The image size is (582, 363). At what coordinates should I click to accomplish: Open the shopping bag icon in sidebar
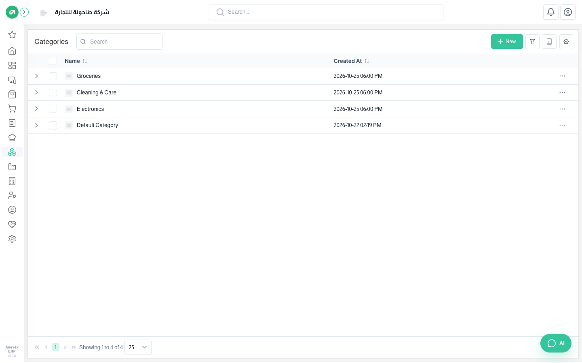click(12, 94)
